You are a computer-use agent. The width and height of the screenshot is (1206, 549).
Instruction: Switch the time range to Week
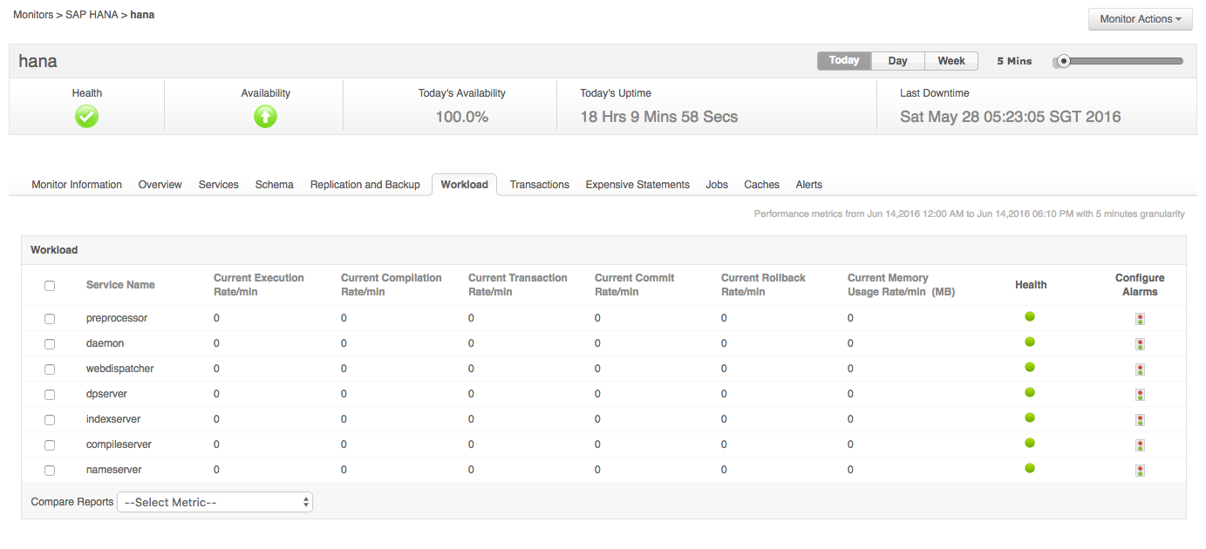[x=950, y=61]
